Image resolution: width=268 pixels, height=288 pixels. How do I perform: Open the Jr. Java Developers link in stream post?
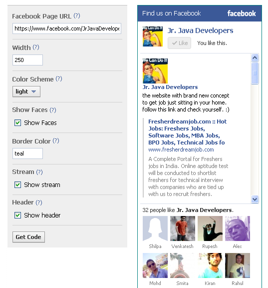pos(170,87)
